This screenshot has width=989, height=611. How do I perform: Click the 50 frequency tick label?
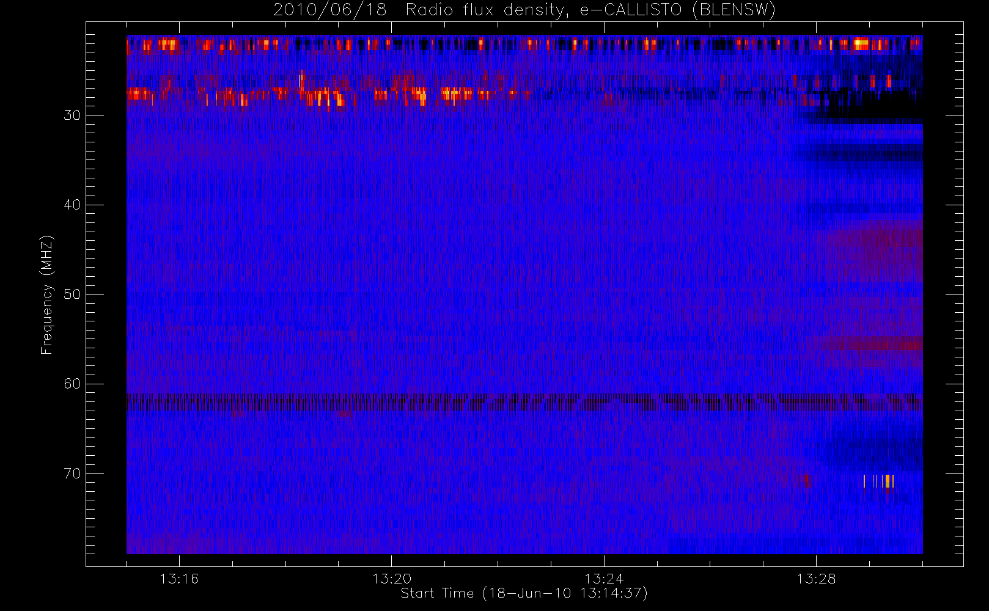click(x=72, y=294)
